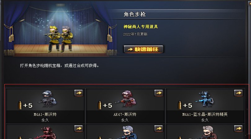Click the arrow icon on the gray-haired blue character card
Image resolution: width=251 pixels, height=139 pixels.
point(159,128)
